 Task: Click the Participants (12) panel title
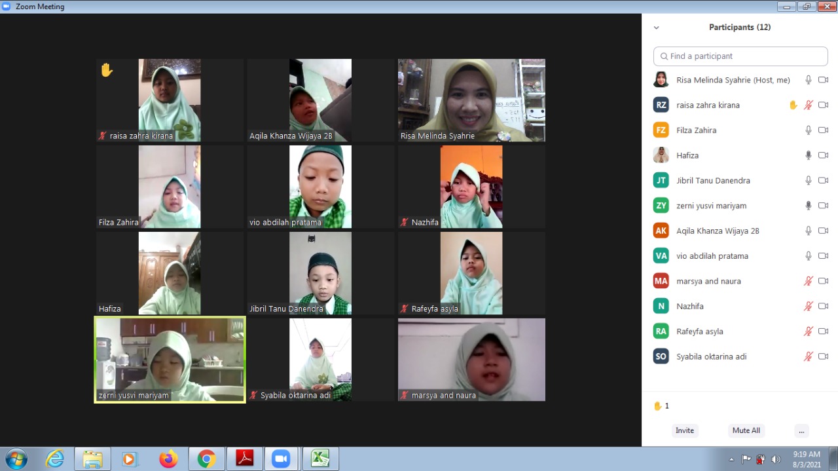(x=740, y=28)
